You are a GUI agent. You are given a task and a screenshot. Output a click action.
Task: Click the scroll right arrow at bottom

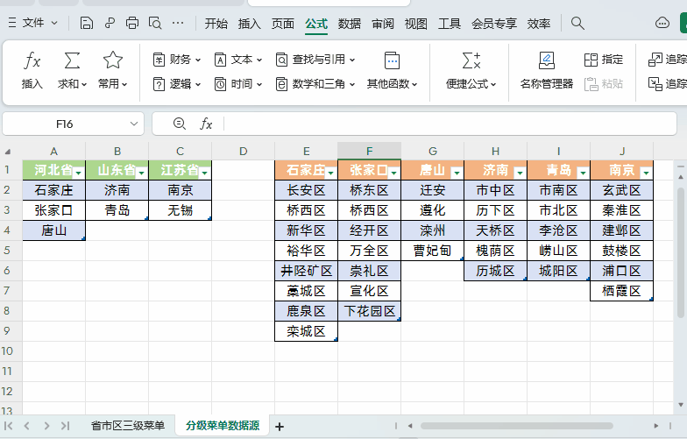(x=655, y=426)
